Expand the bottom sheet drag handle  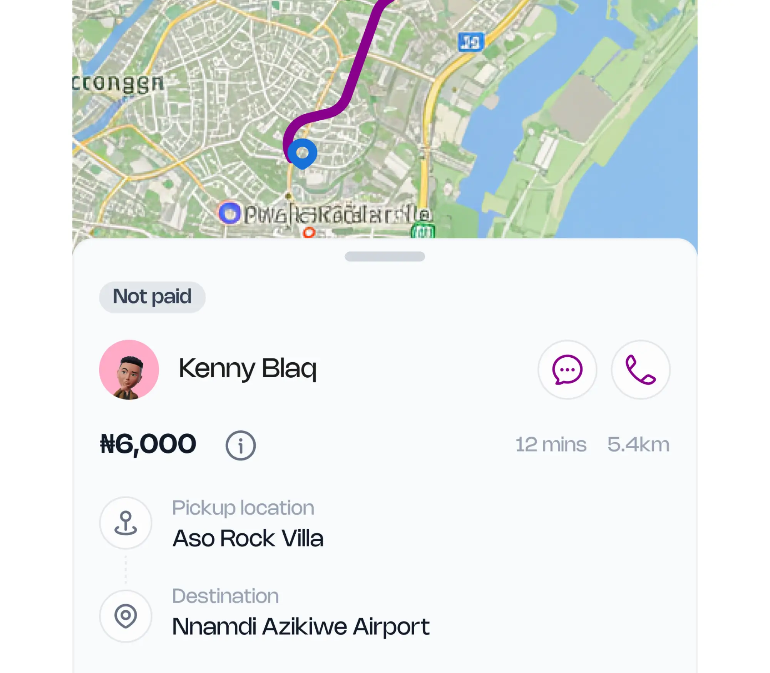385,257
